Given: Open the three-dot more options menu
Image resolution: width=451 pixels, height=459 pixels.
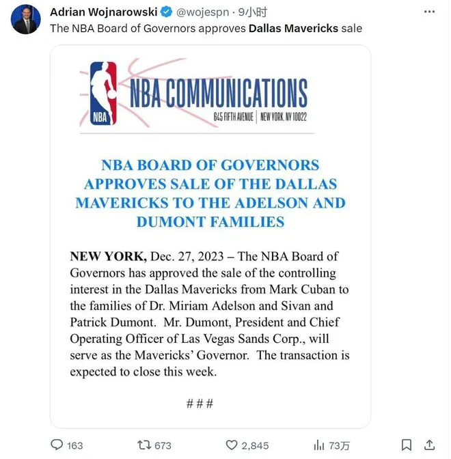Looking at the screenshot, I should tap(429, 12).
